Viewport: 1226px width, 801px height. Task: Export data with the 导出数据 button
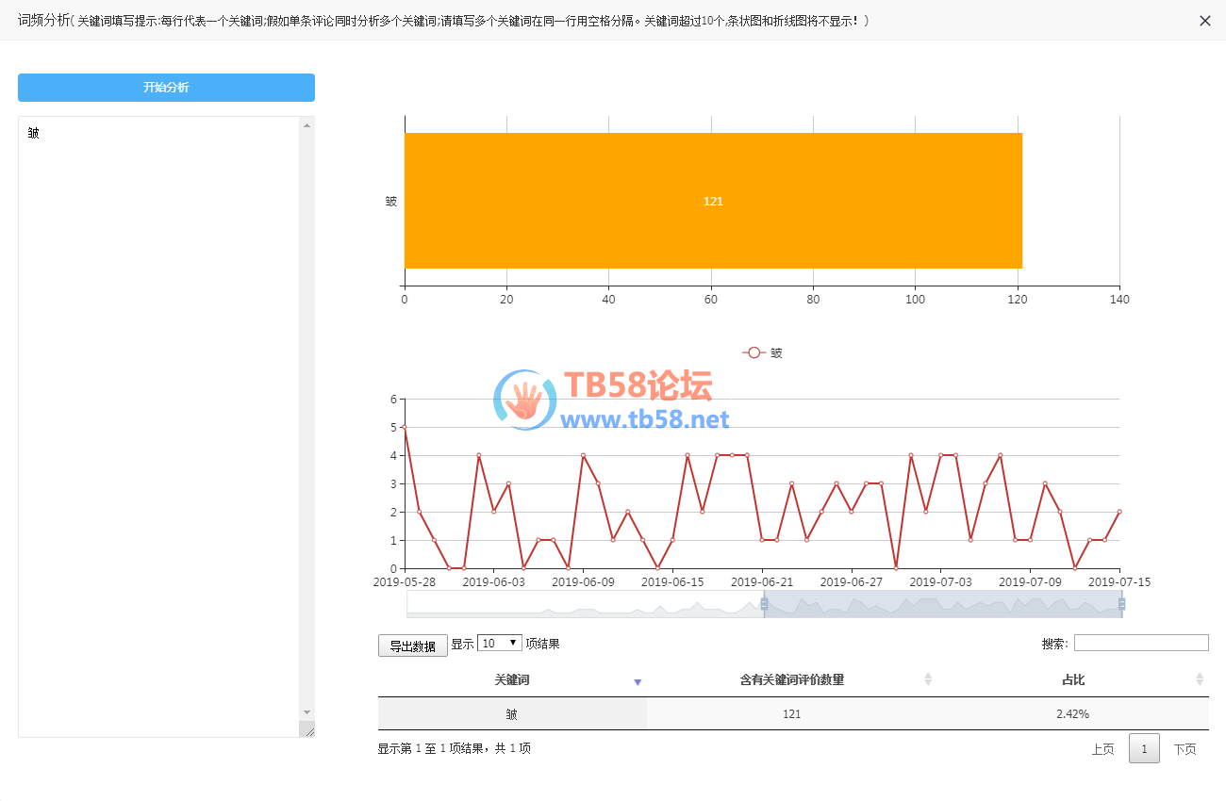point(412,646)
